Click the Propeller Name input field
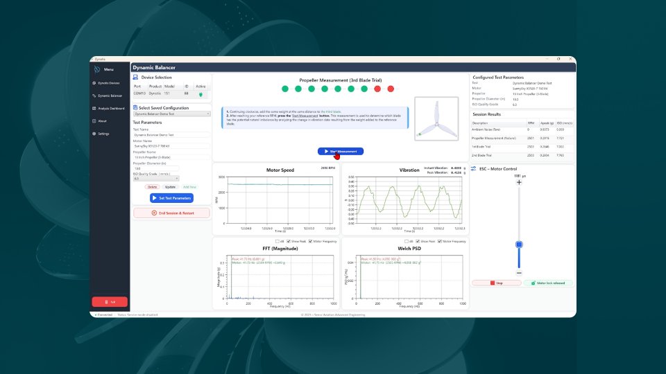The width and height of the screenshot is (666, 374). [171, 157]
